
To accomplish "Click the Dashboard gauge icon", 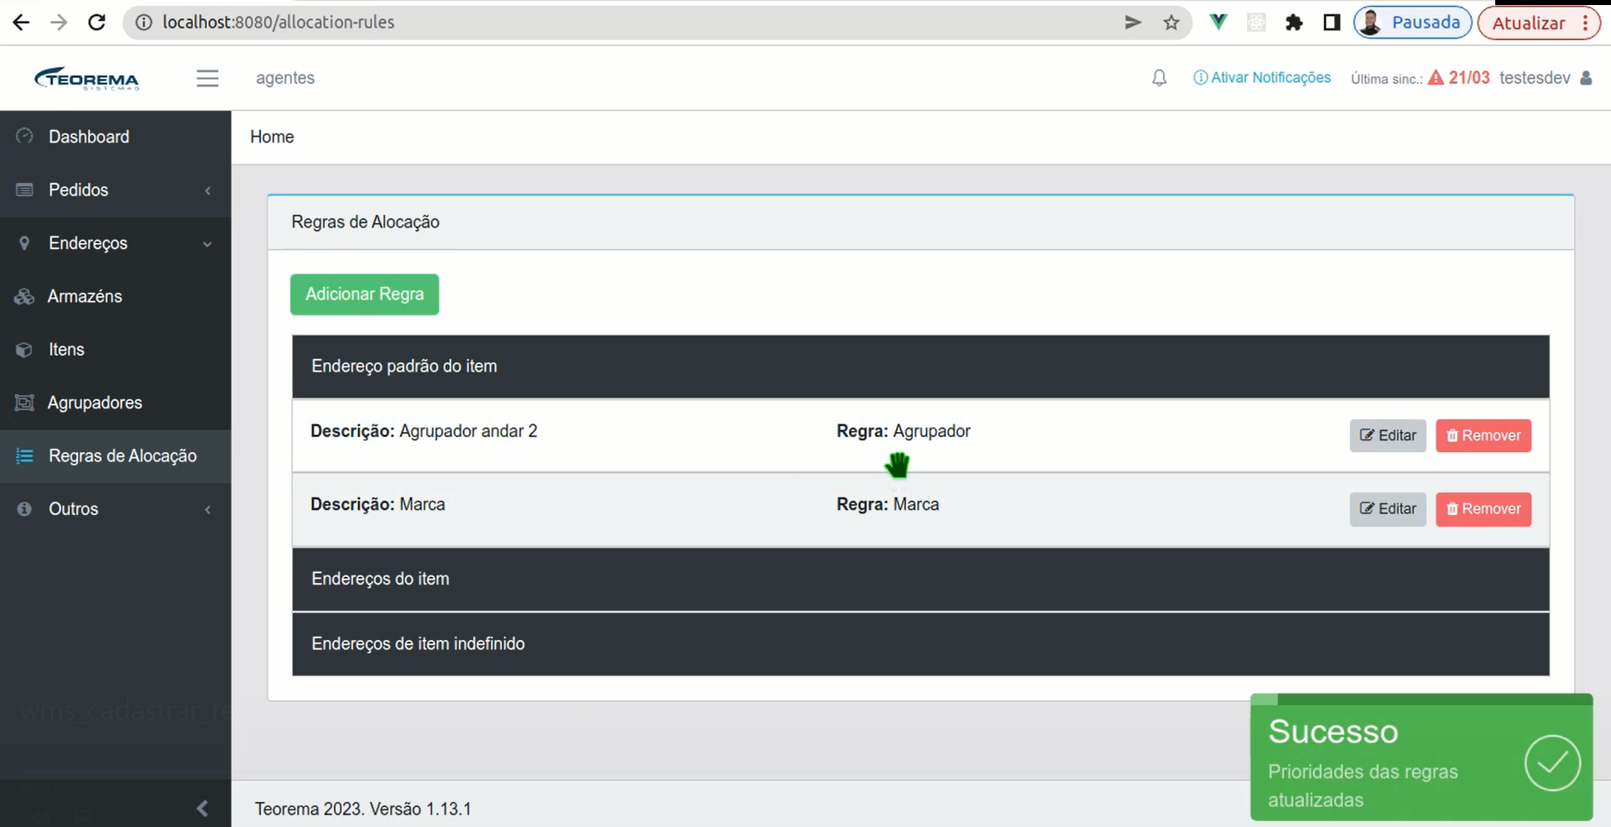I will click(x=24, y=136).
